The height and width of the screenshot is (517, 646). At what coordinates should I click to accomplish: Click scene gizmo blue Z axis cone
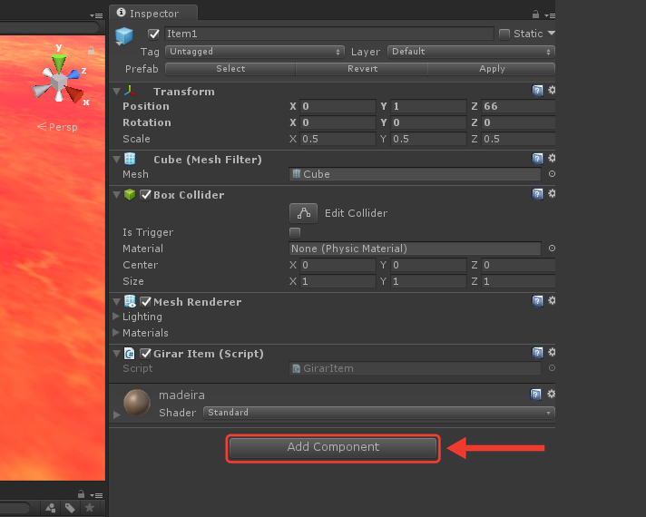click(x=73, y=74)
